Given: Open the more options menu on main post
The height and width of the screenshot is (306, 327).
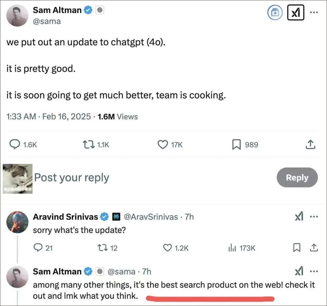Looking at the screenshot, I should point(314,12).
